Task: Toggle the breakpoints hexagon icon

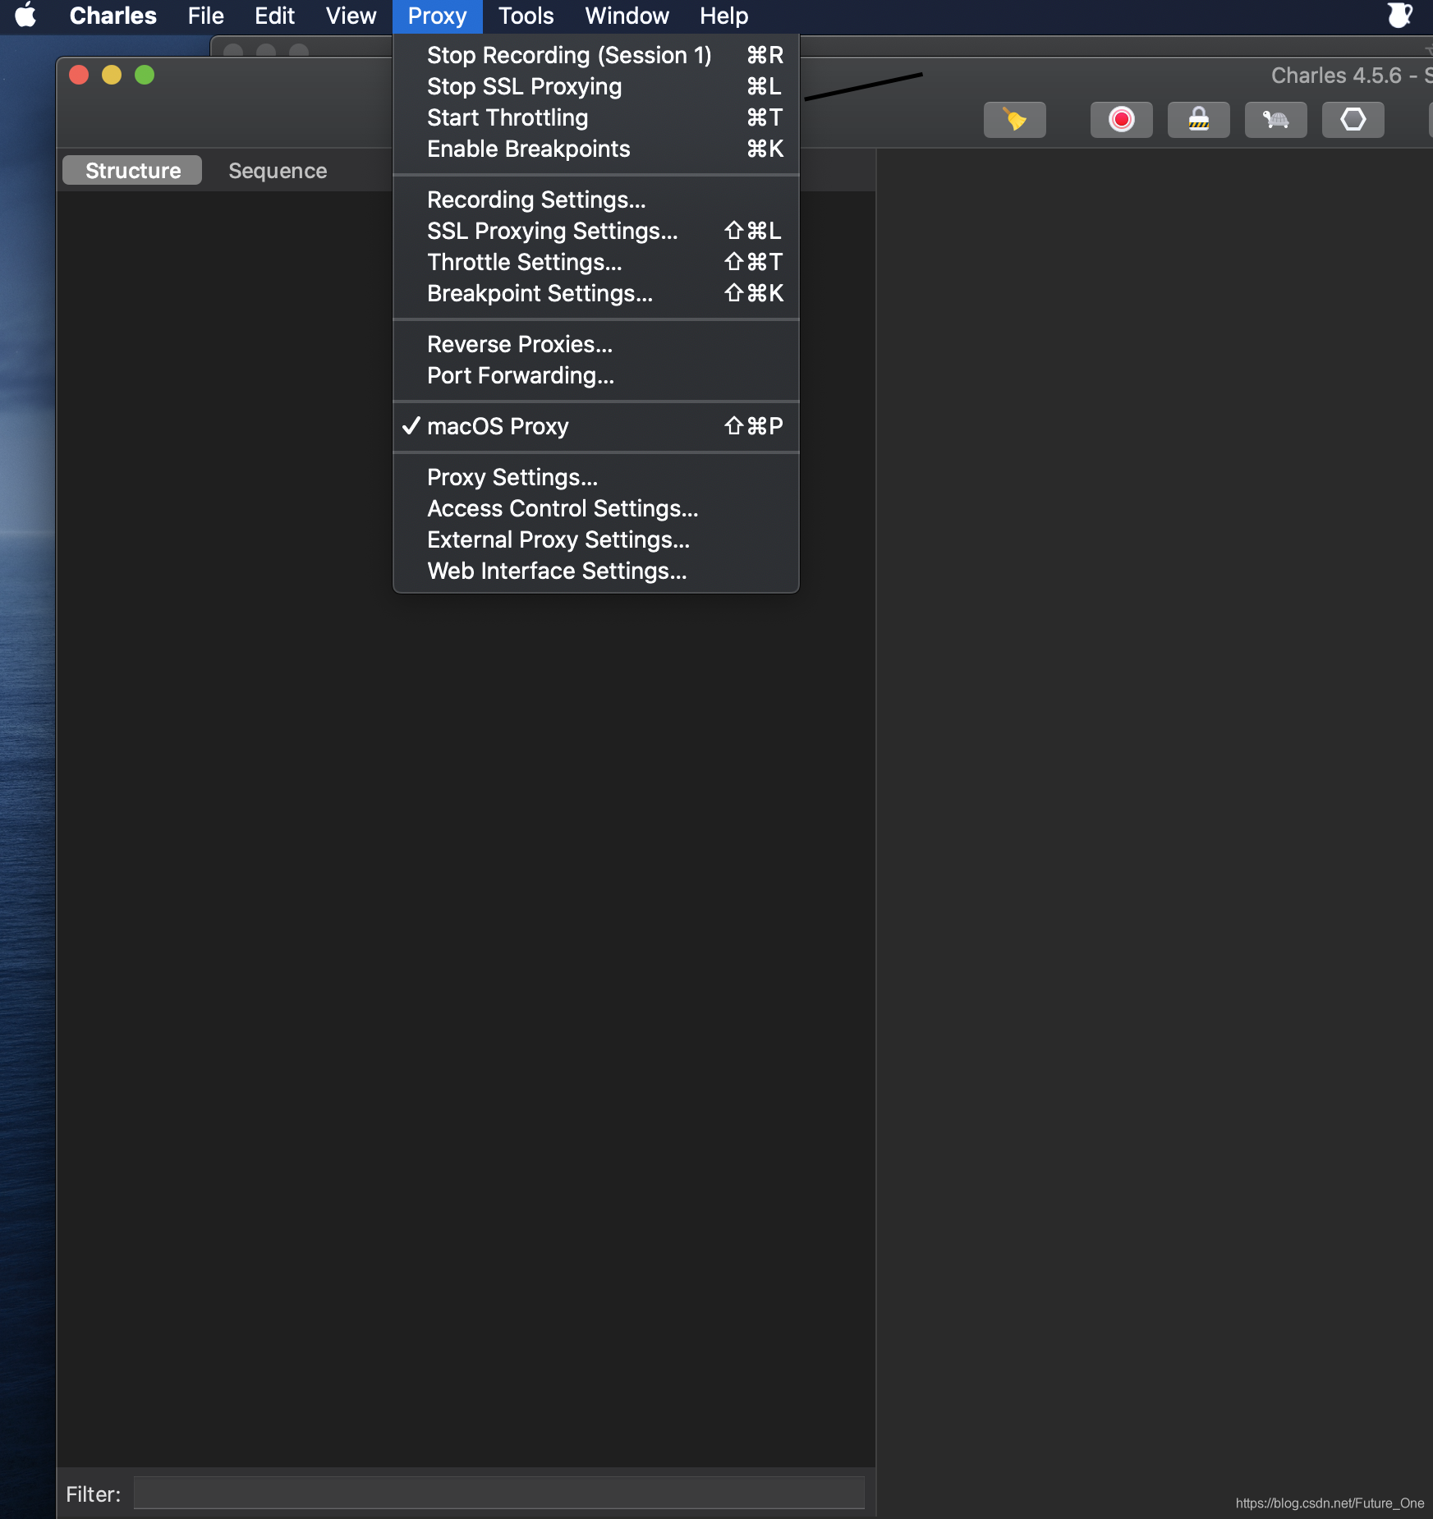Action: pyautogui.click(x=1353, y=120)
